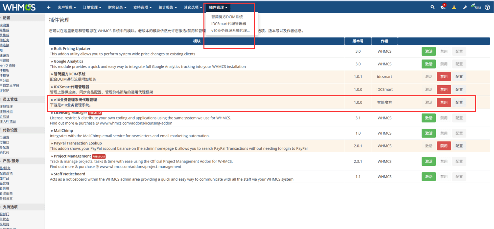The image size is (494, 229).
Task: Collapse the 插件管理 dropdown menu
Action: pos(218,7)
